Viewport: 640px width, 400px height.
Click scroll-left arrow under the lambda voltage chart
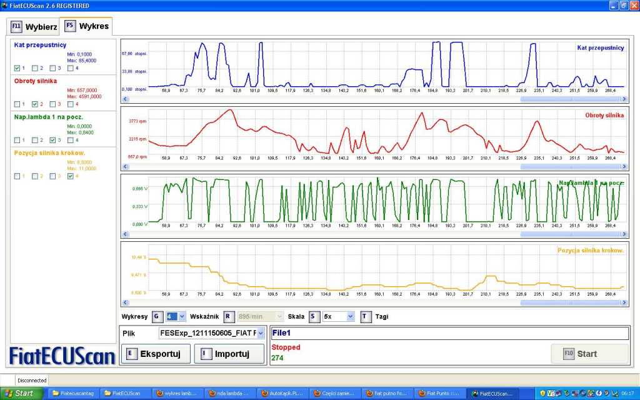[124, 234]
